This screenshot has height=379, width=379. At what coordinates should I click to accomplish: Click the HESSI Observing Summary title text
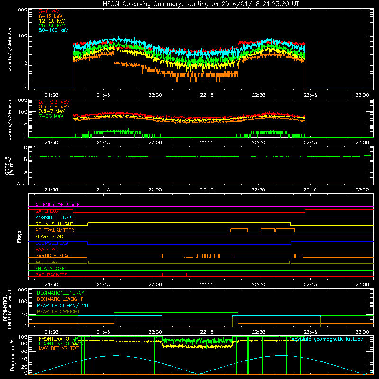pos(201,4)
